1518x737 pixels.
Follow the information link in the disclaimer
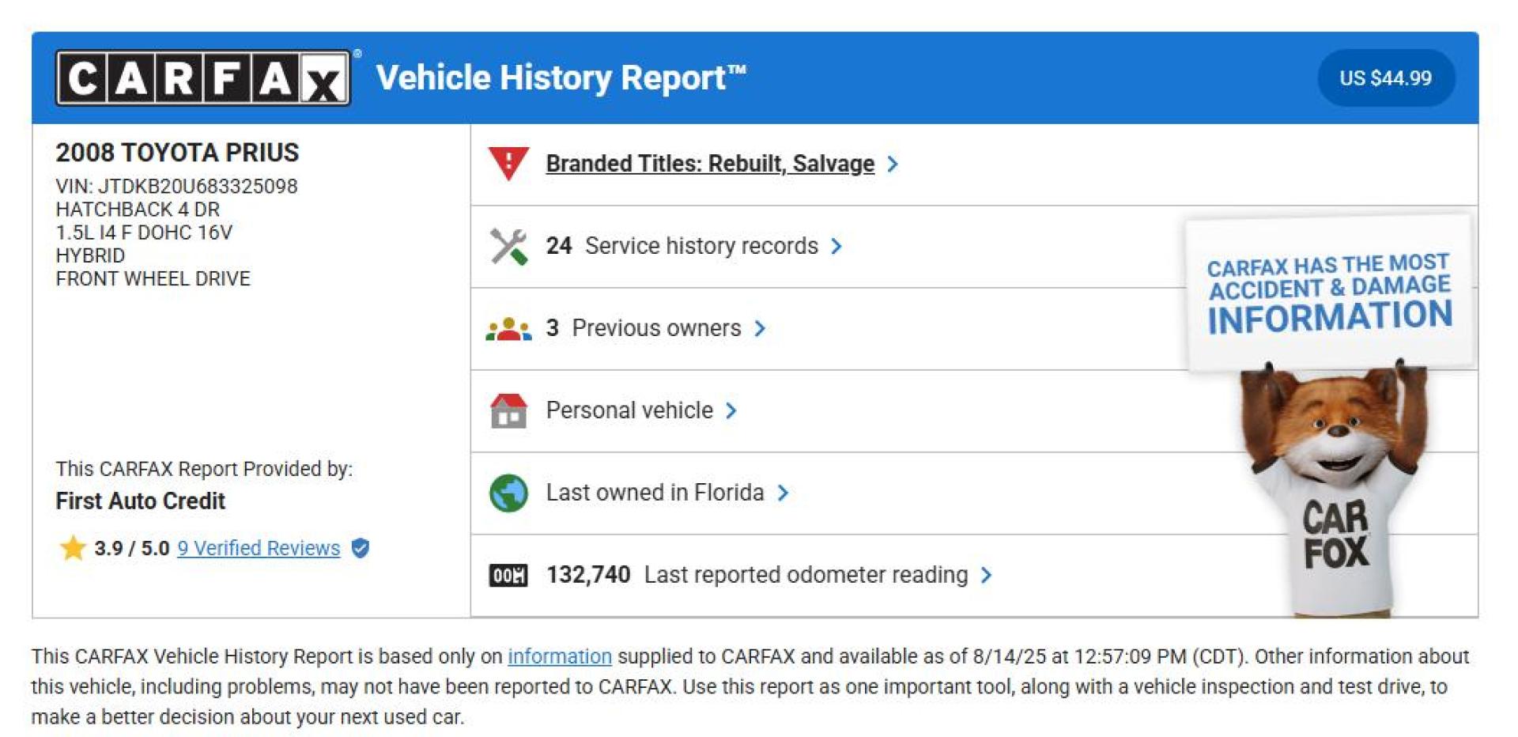pos(560,656)
